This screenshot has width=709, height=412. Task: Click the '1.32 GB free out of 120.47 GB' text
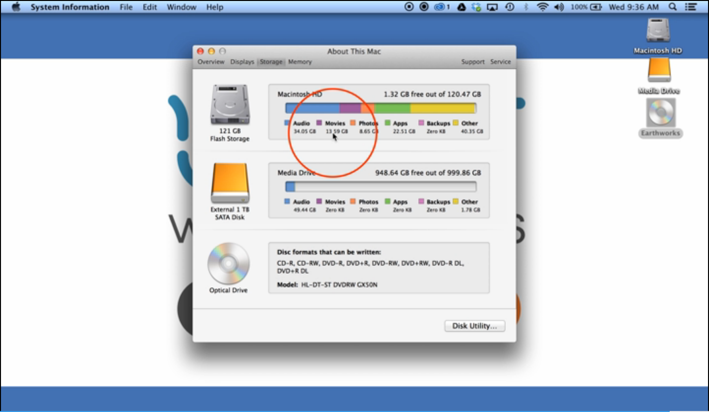click(x=432, y=94)
